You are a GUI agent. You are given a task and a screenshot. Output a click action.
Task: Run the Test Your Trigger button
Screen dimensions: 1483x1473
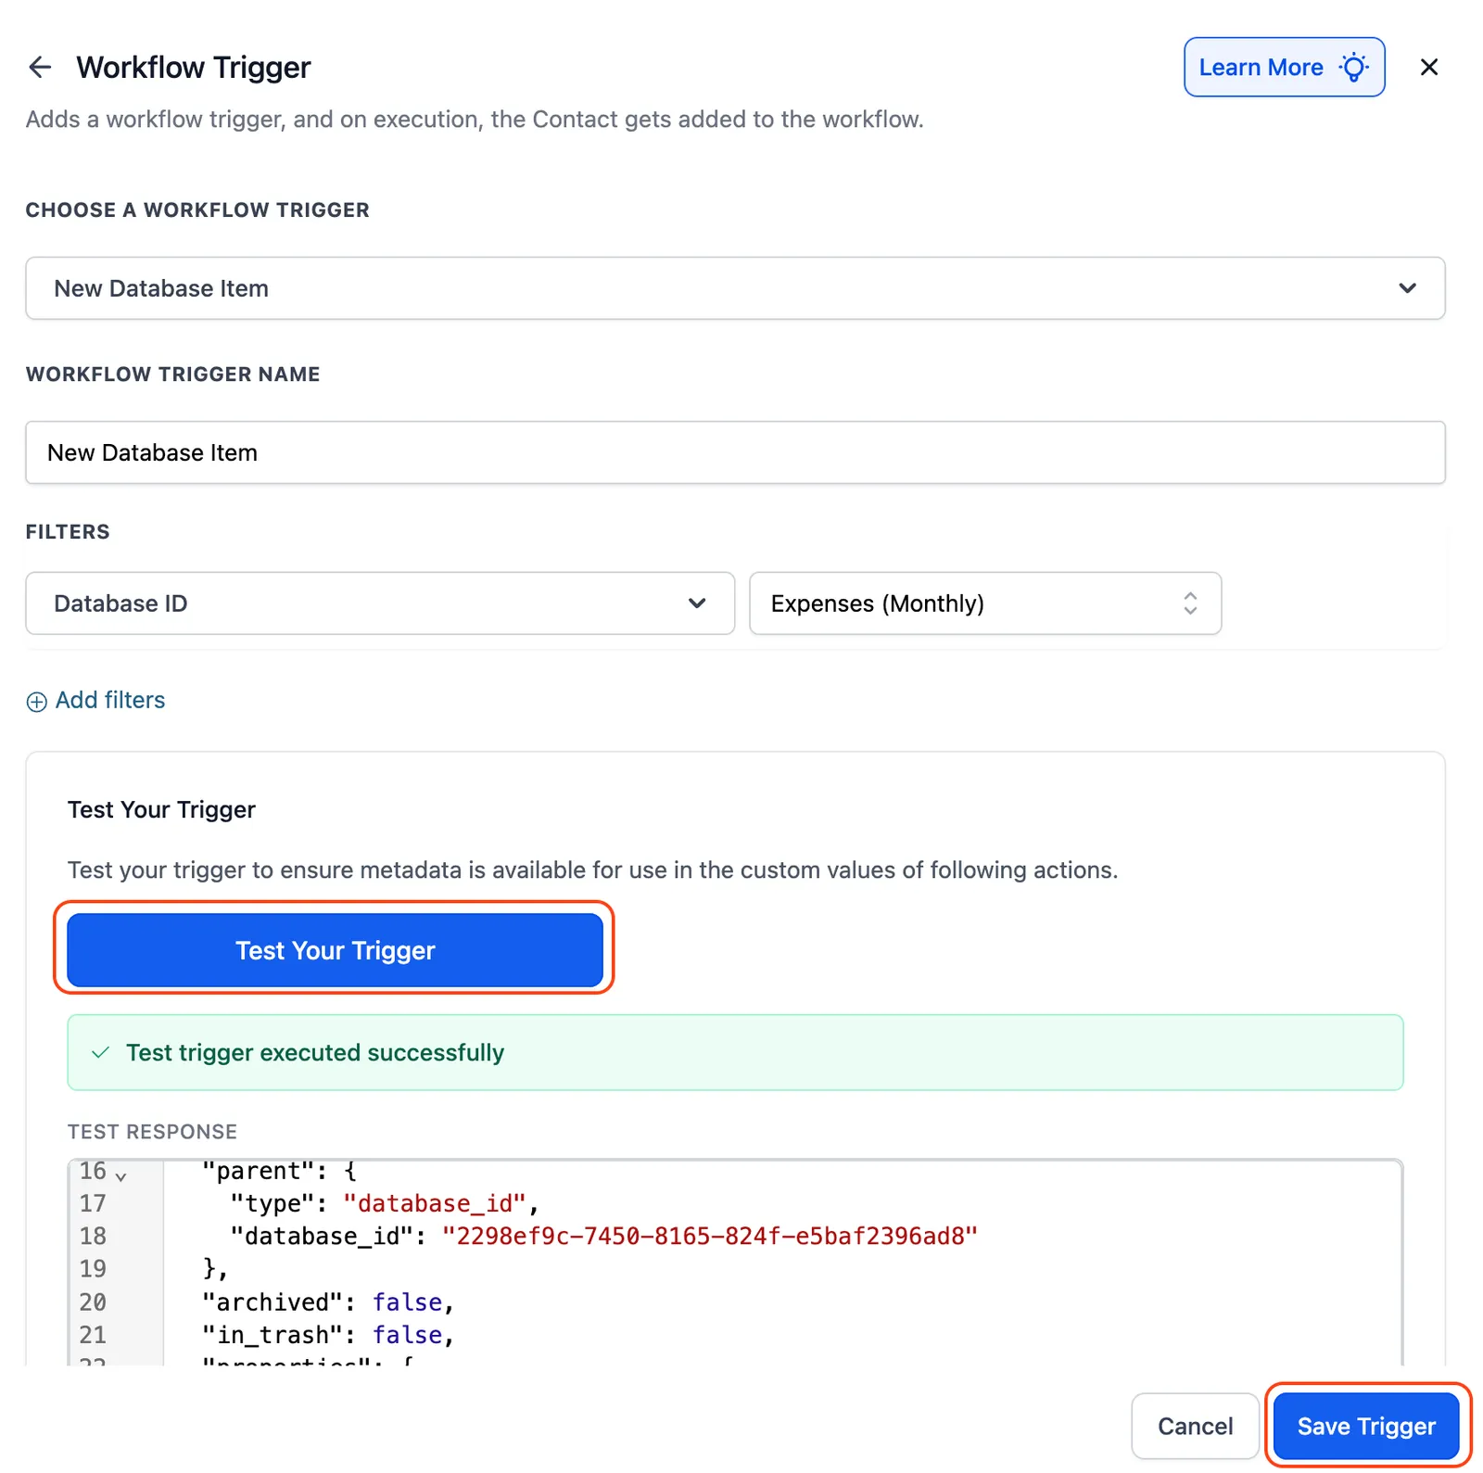pyautogui.click(x=335, y=950)
